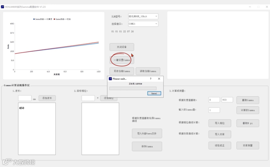Click the 功率测量 button
This screenshot has width=270, height=167.
(247, 145)
